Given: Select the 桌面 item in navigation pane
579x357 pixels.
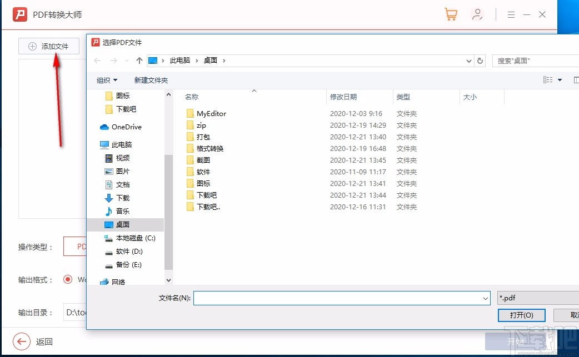Looking at the screenshot, I should 123,224.
